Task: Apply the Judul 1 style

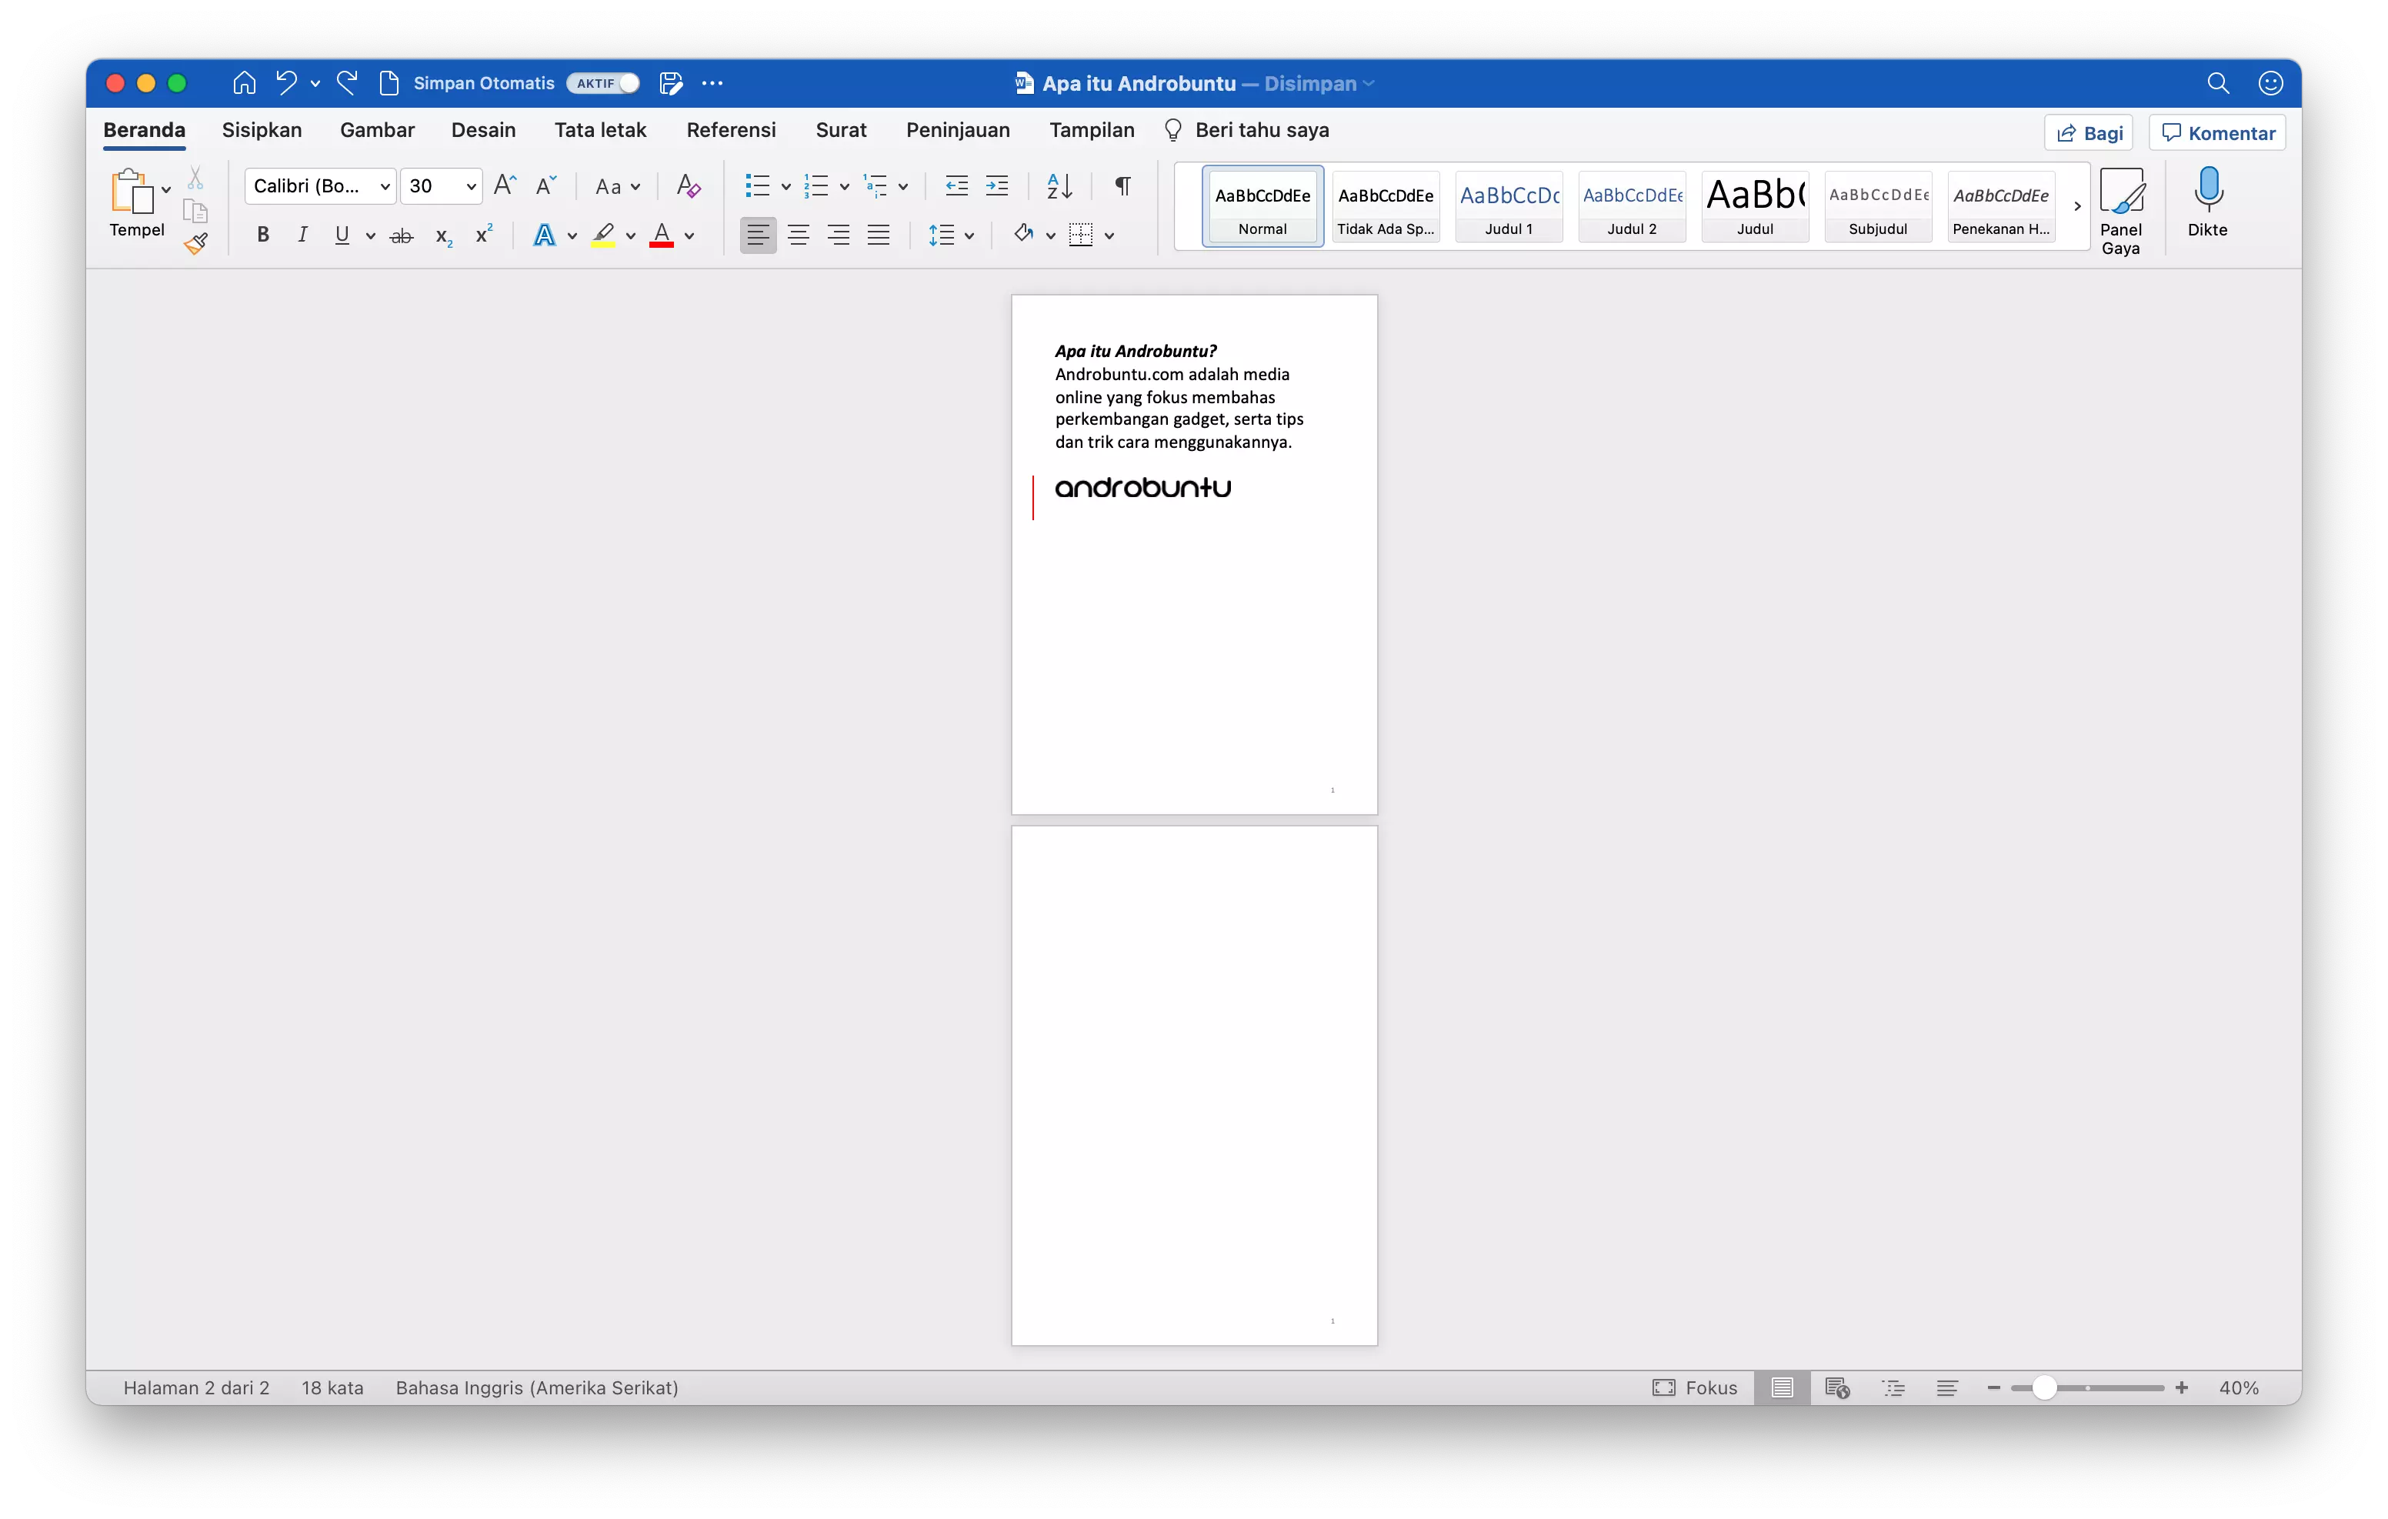Action: [x=1509, y=205]
